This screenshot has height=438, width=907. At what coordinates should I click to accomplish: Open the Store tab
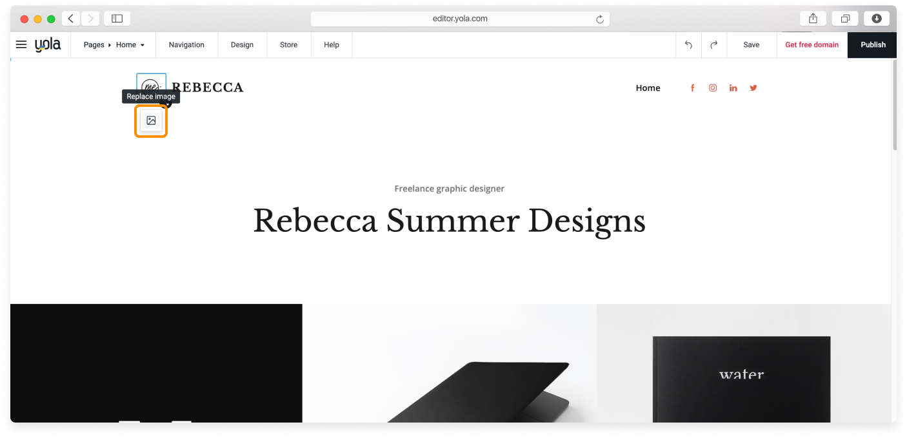click(288, 44)
